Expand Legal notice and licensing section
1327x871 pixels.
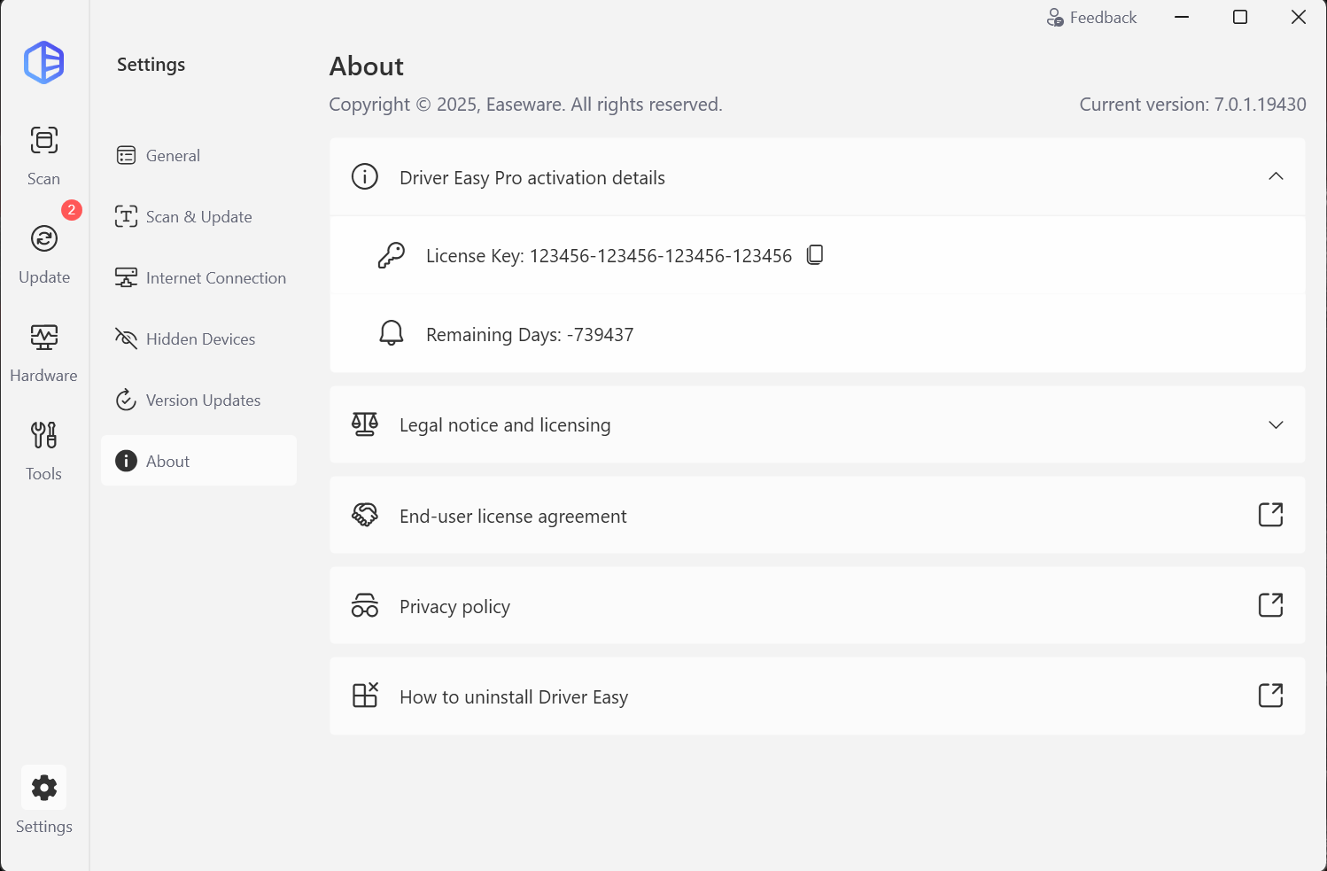click(1276, 424)
